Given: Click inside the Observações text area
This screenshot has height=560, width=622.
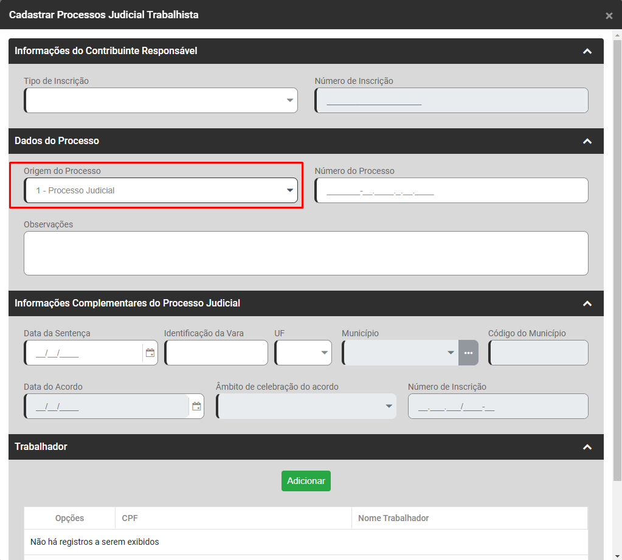Looking at the screenshot, I should (x=306, y=253).
